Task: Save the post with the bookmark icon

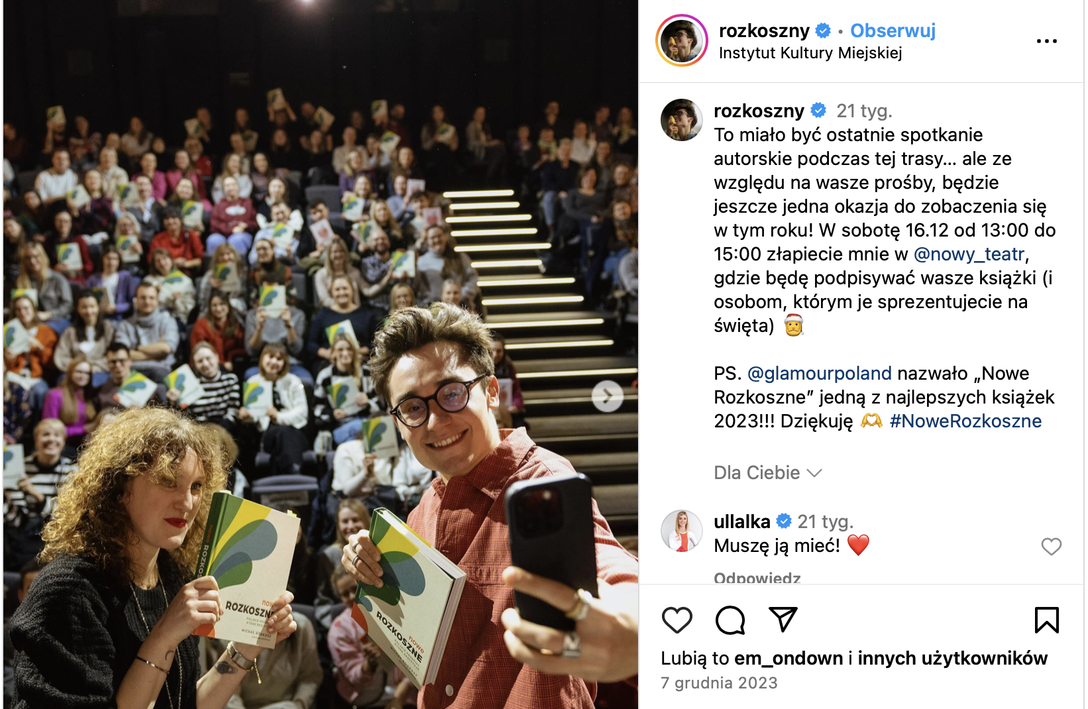Action: click(1047, 620)
